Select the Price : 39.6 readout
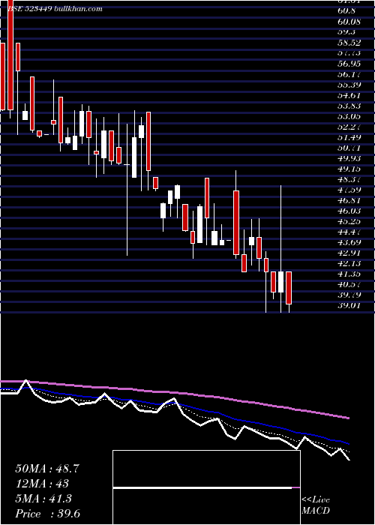Image resolution: width=375 pixels, height=525 pixels. tap(47, 514)
